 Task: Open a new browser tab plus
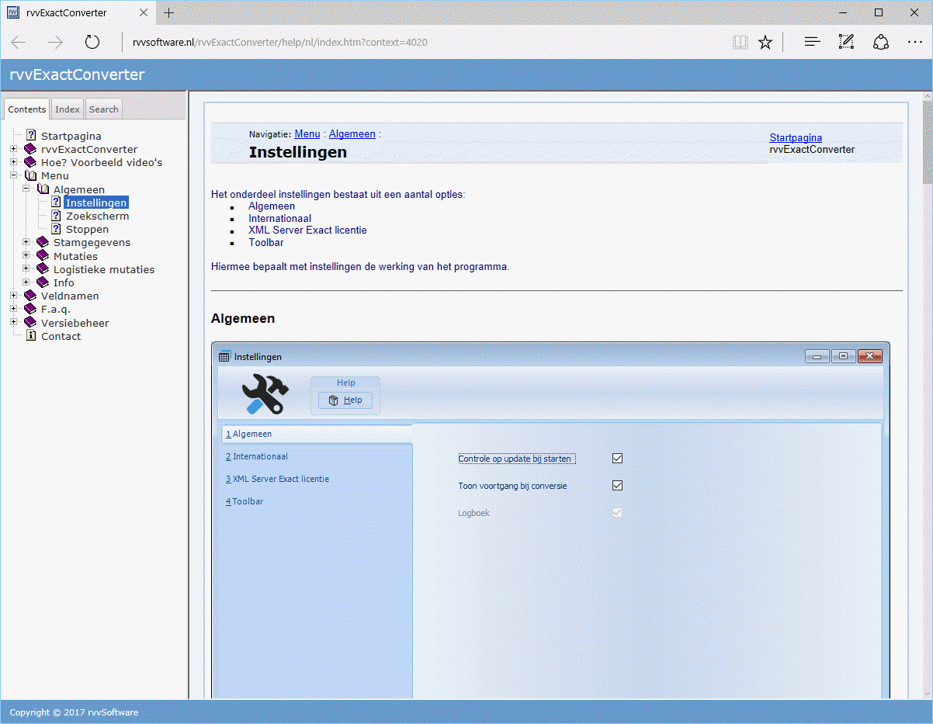tap(169, 12)
